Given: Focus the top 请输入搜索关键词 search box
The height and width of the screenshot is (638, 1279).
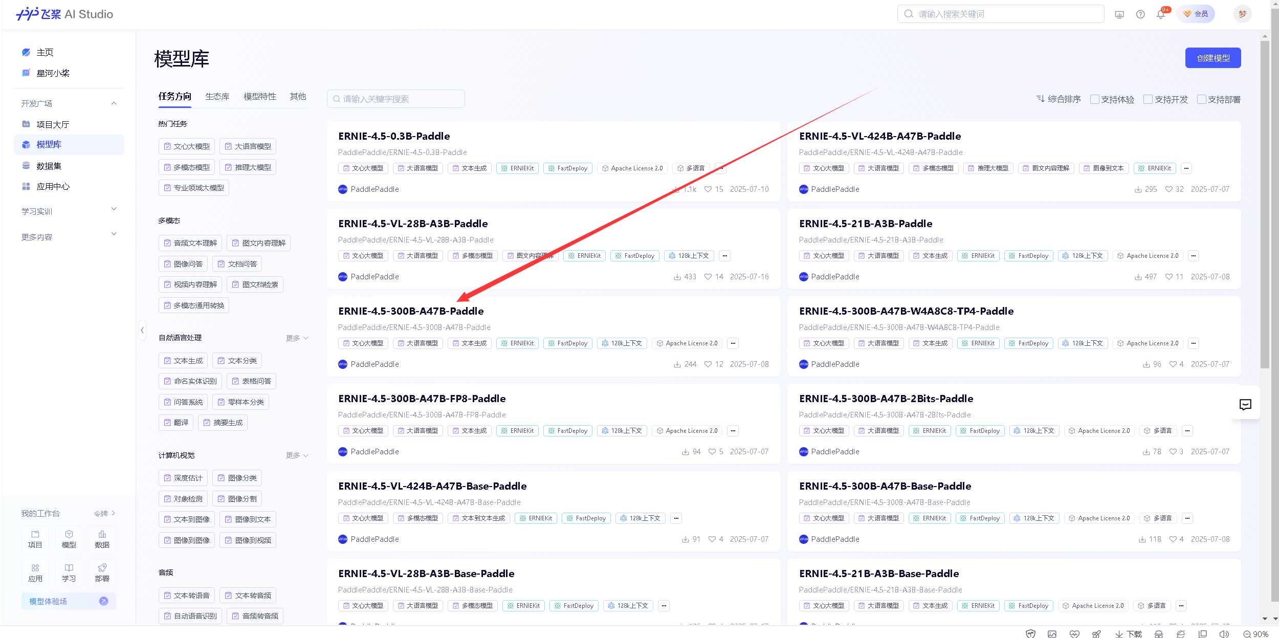Looking at the screenshot, I should (1001, 14).
